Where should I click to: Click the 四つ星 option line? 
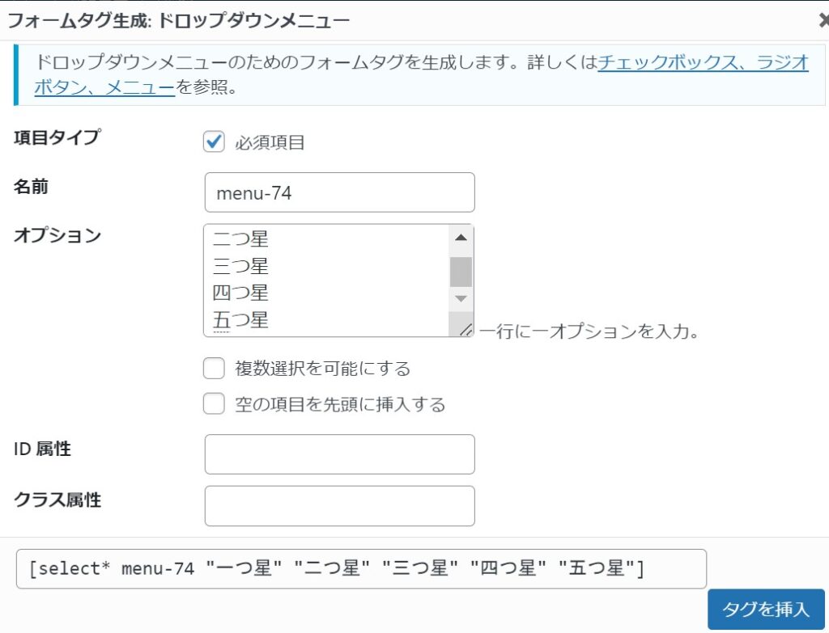click(x=240, y=293)
